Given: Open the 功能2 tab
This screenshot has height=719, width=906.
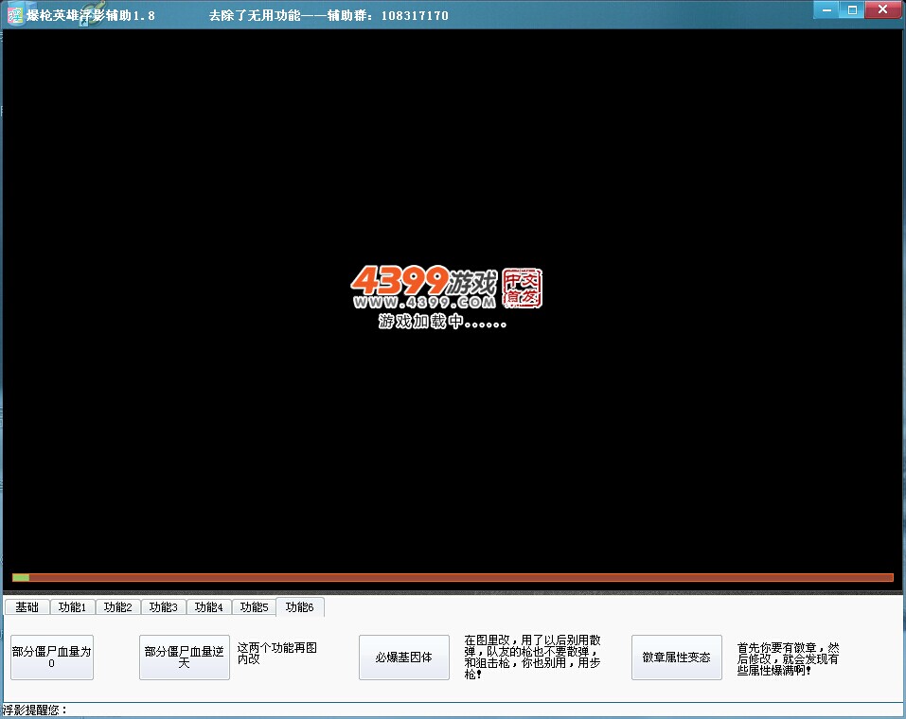Looking at the screenshot, I should pyautogui.click(x=118, y=607).
